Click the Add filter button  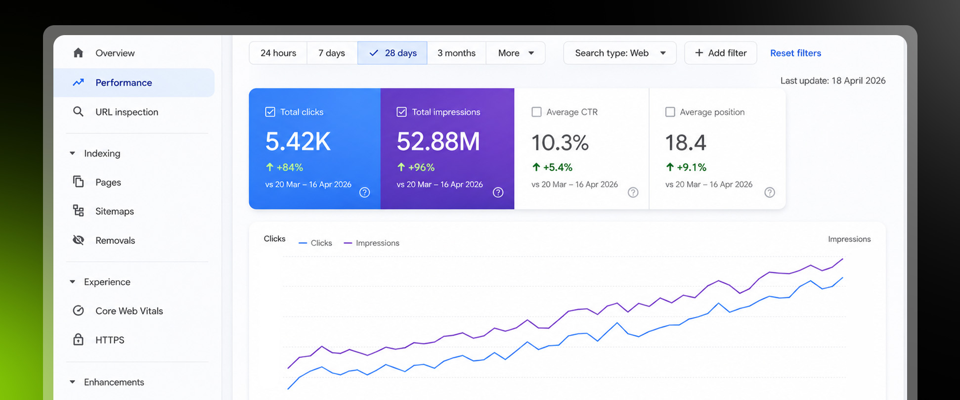click(x=720, y=53)
